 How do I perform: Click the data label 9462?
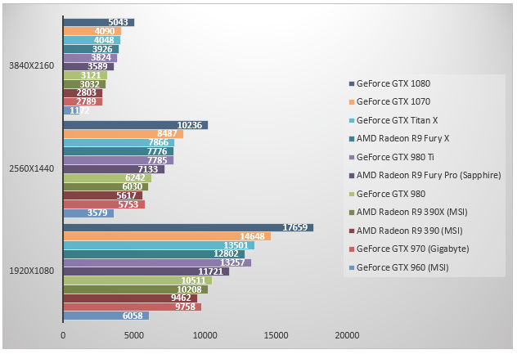[181, 298]
